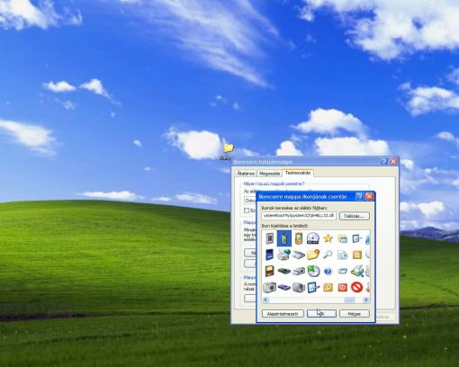Select the blue card icon in second row

point(270,255)
